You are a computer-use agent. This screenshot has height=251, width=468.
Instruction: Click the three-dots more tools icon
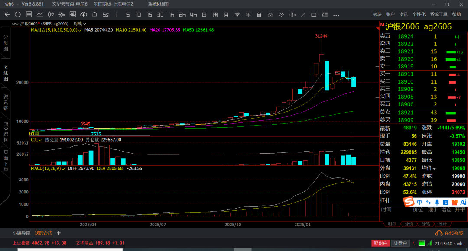335,15
